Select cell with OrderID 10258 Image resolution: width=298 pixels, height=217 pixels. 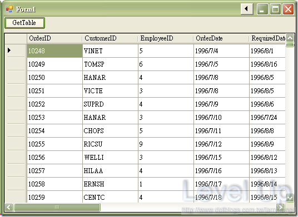coord(54,184)
